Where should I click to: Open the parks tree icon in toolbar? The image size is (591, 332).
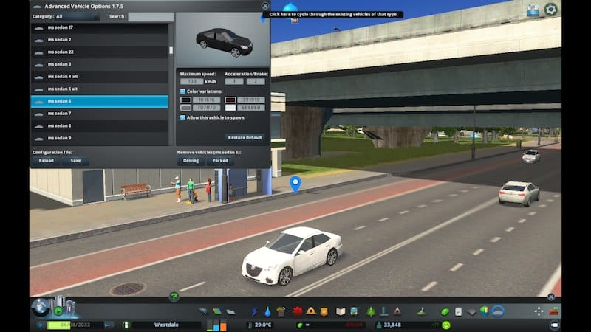coord(369,311)
